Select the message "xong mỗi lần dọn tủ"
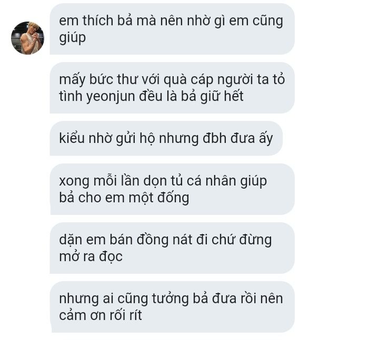The width and height of the screenshot is (379, 340). pos(172,189)
